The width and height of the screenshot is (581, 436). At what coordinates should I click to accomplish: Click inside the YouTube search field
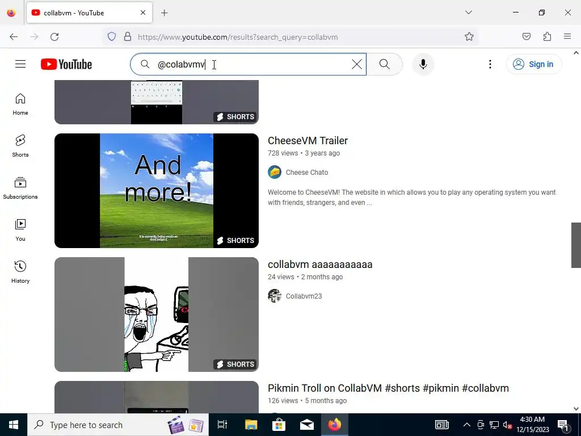pos(249,64)
